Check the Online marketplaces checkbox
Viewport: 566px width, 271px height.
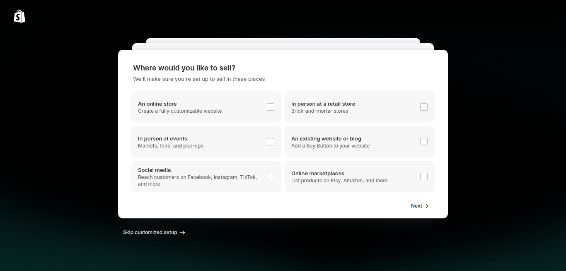(424, 177)
